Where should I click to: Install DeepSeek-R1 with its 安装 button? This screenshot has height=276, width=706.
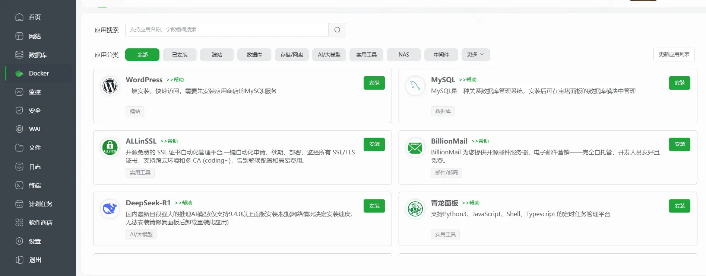pos(374,206)
